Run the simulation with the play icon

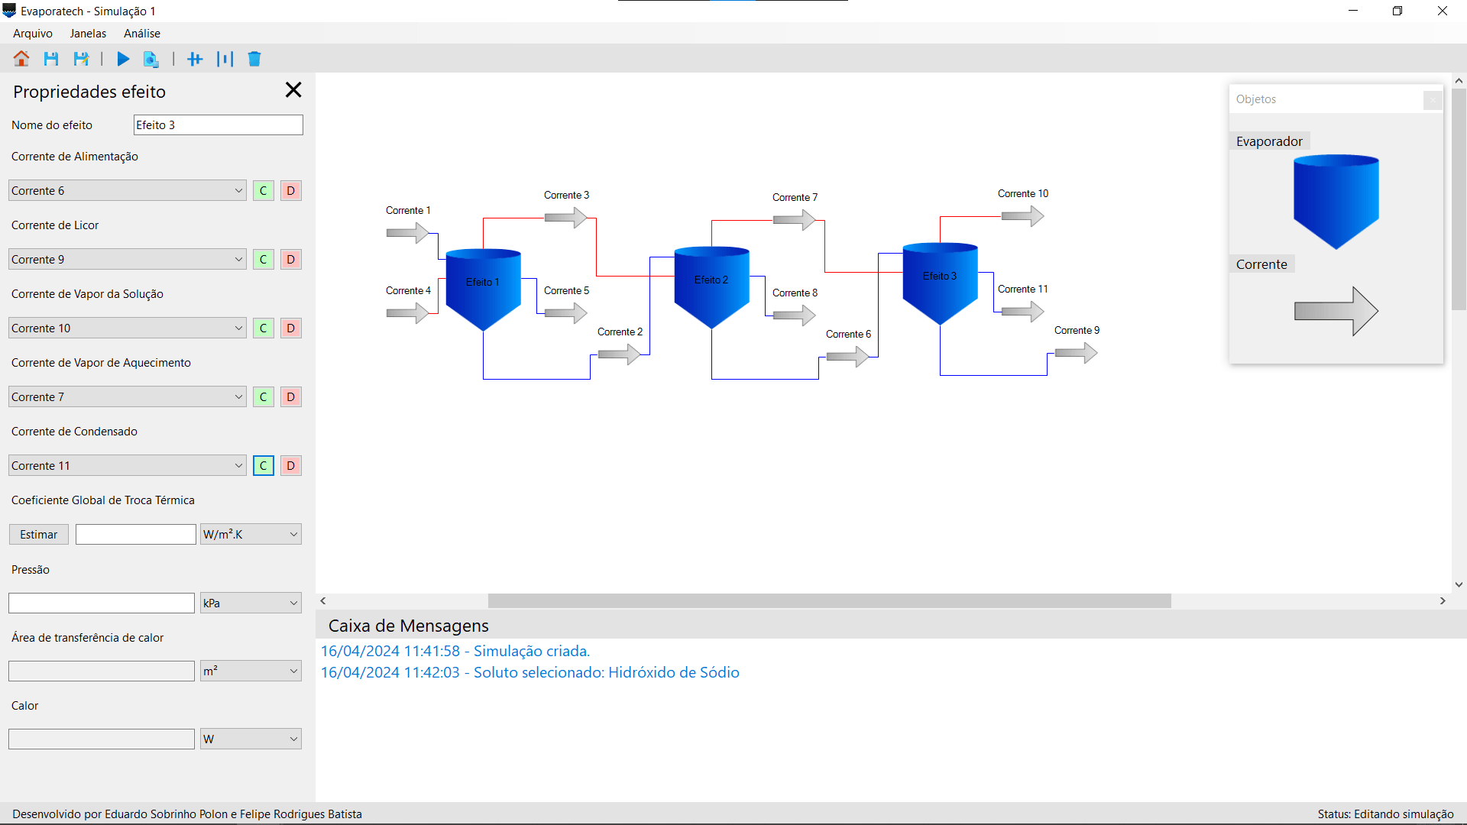[123, 59]
